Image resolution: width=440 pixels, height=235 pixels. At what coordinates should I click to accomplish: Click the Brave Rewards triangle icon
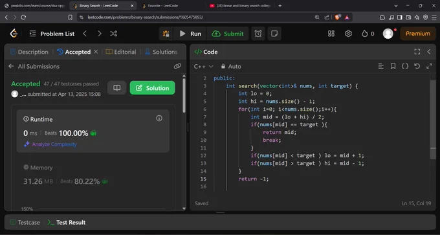(x=347, y=17)
